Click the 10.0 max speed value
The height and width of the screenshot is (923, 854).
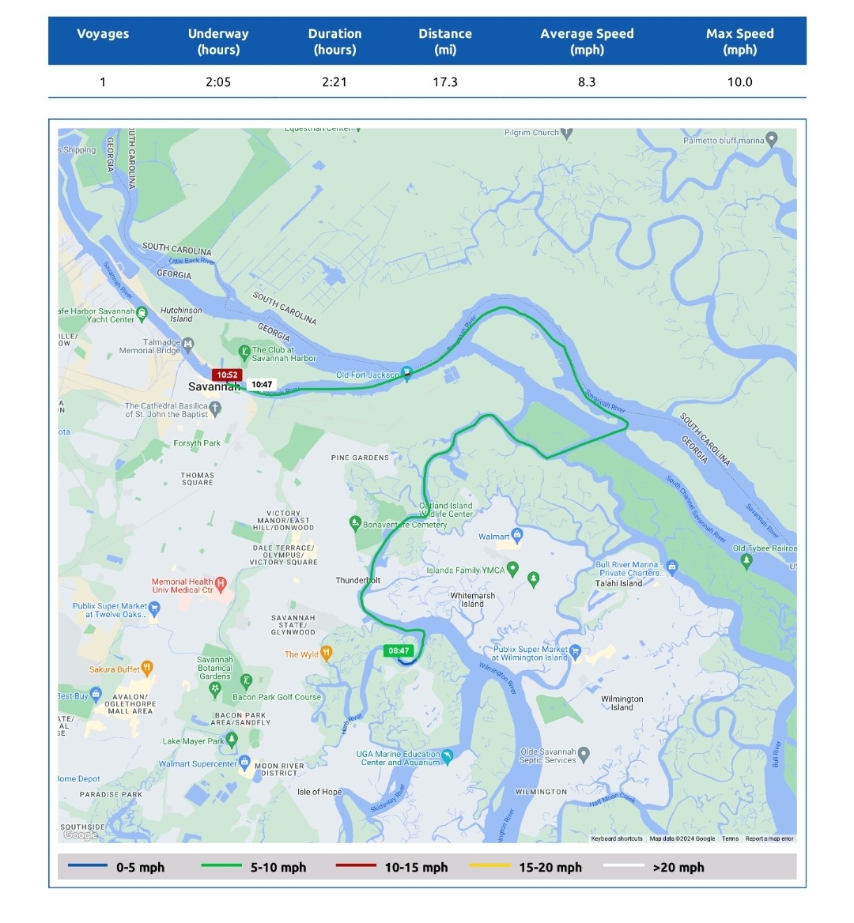point(740,82)
